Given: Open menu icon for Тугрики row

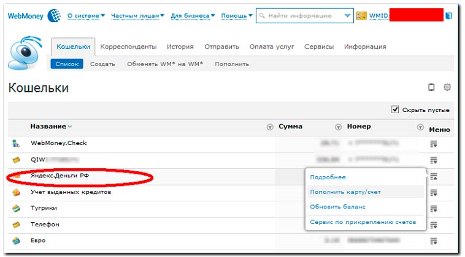Looking at the screenshot, I should [434, 209].
